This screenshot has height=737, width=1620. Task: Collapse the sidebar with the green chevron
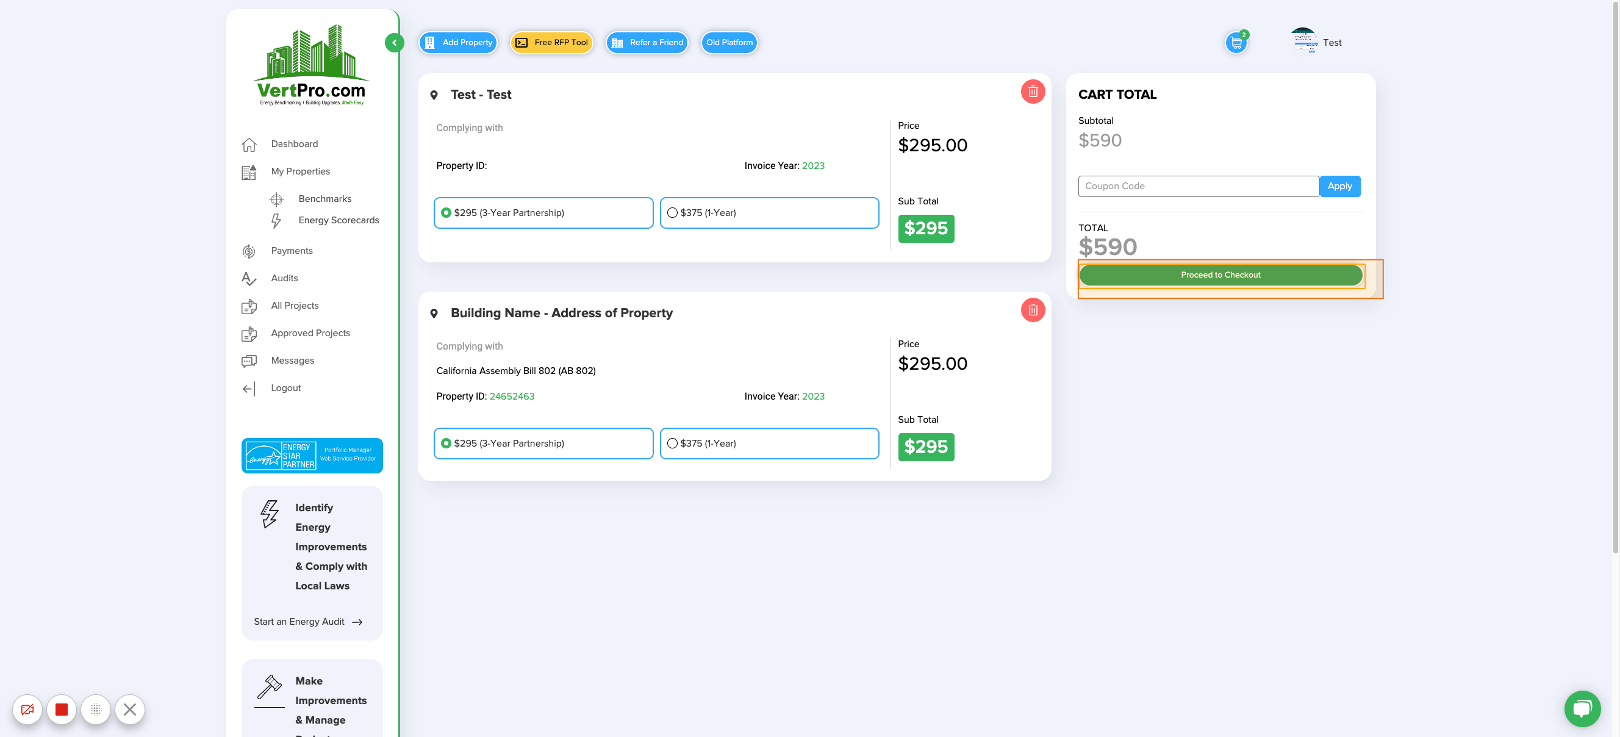(x=393, y=43)
